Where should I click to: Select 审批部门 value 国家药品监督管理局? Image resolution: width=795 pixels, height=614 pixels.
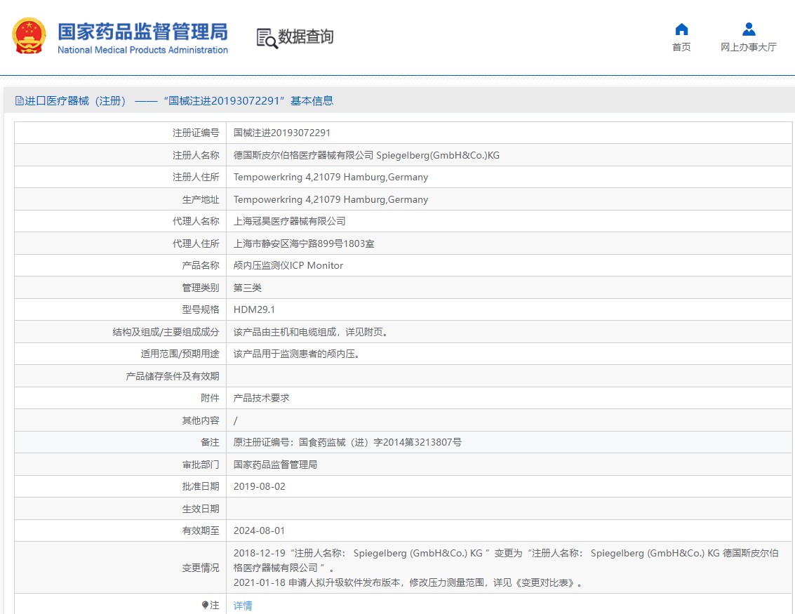pos(275,465)
